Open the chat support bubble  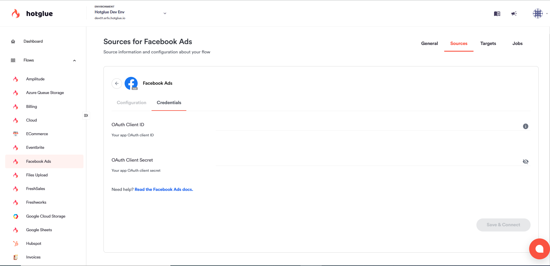click(539, 249)
